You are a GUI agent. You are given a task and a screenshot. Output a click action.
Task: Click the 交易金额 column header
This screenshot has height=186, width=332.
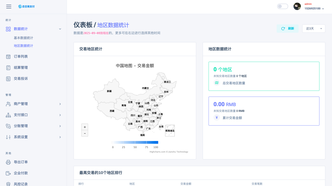point(186,184)
